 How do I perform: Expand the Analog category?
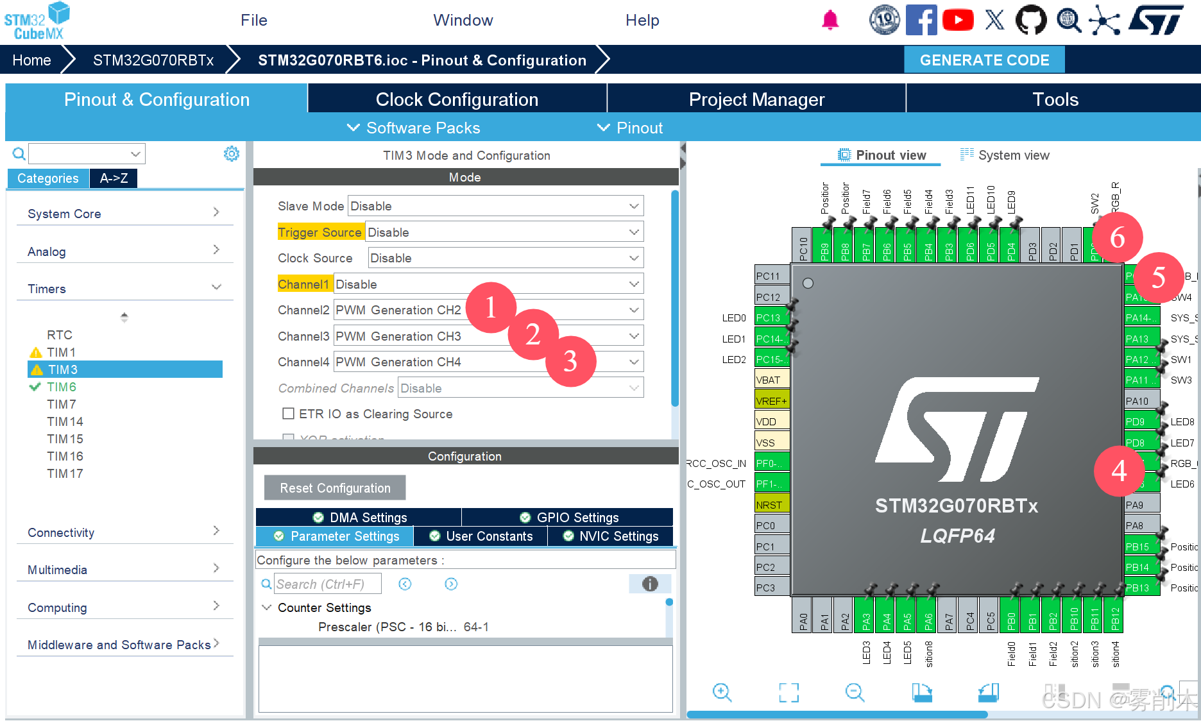[124, 251]
